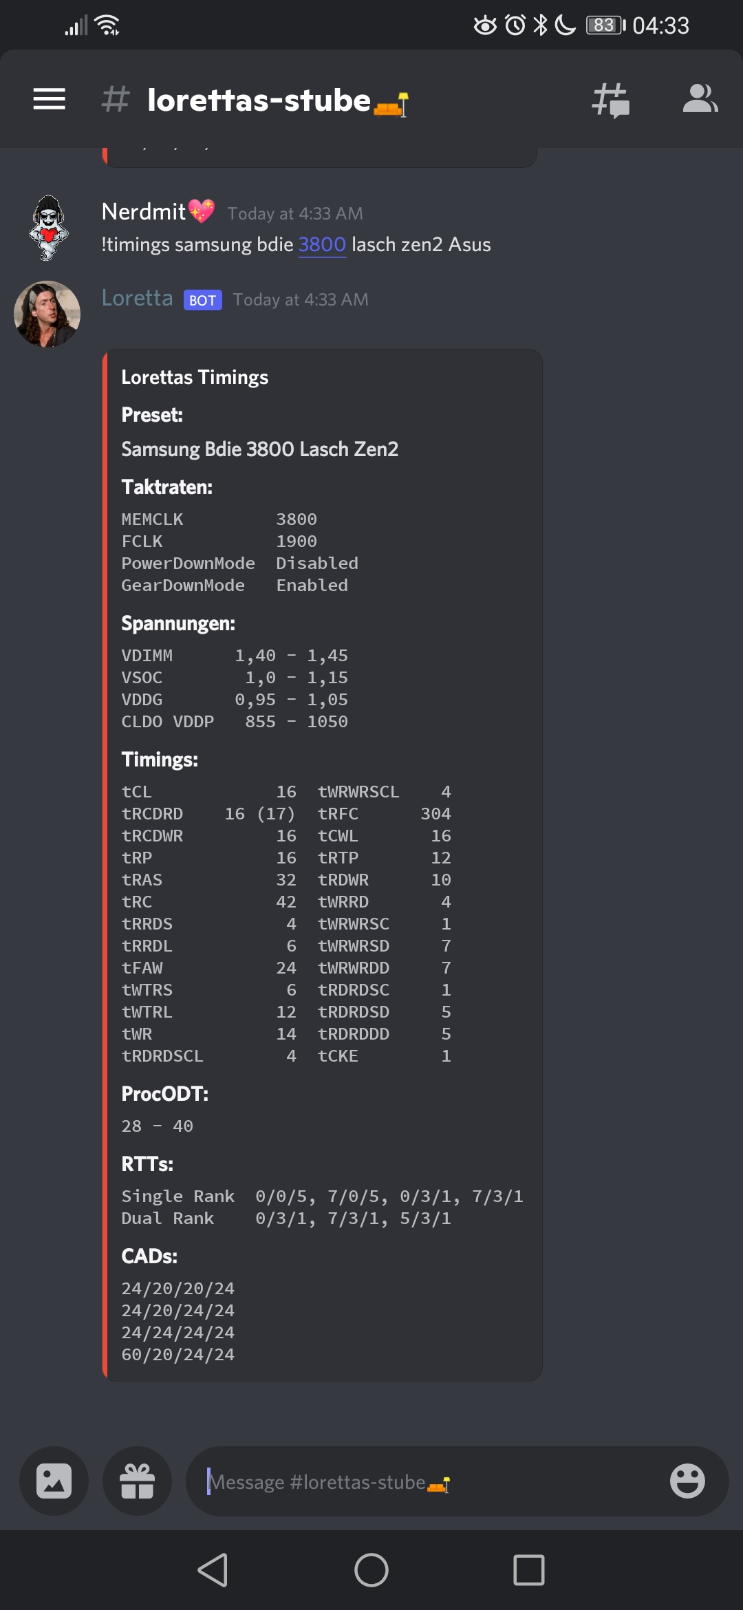Select the Loretta username
Screen dimensions: 743x1610
pyautogui.click(x=137, y=299)
